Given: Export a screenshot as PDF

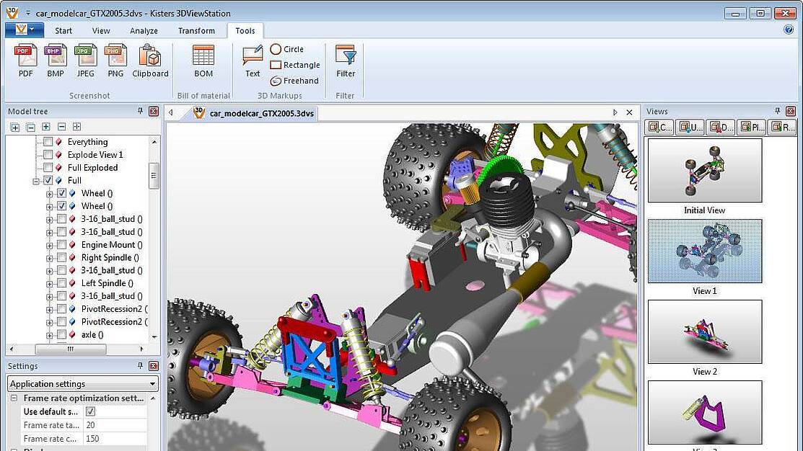Looking at the screenshot, I should [x=25, y=61].
